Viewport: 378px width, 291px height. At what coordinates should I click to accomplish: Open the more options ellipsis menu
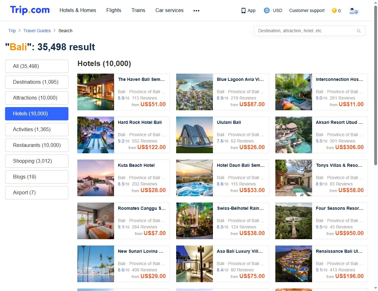pyautogui.click(x=196, y=10)
